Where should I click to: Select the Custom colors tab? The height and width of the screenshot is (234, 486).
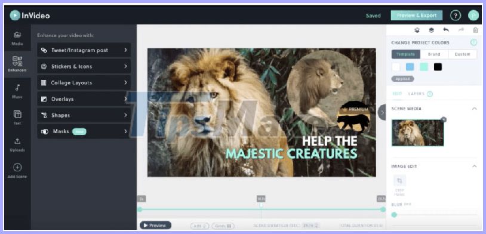463,54
